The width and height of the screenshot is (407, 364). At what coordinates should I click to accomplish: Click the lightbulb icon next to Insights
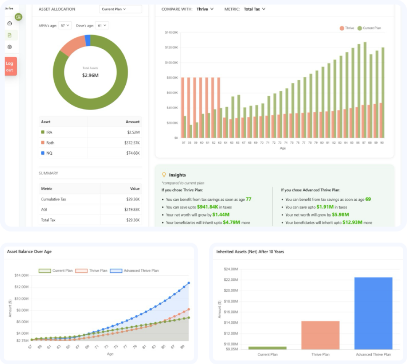point(164,174)
